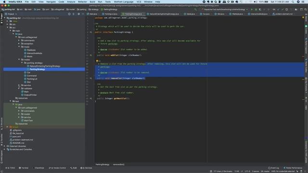Image resolution: width=308 pixels, height=173 pixels.
Task: Open VCS history clock icon
Action: pos(287,10)
